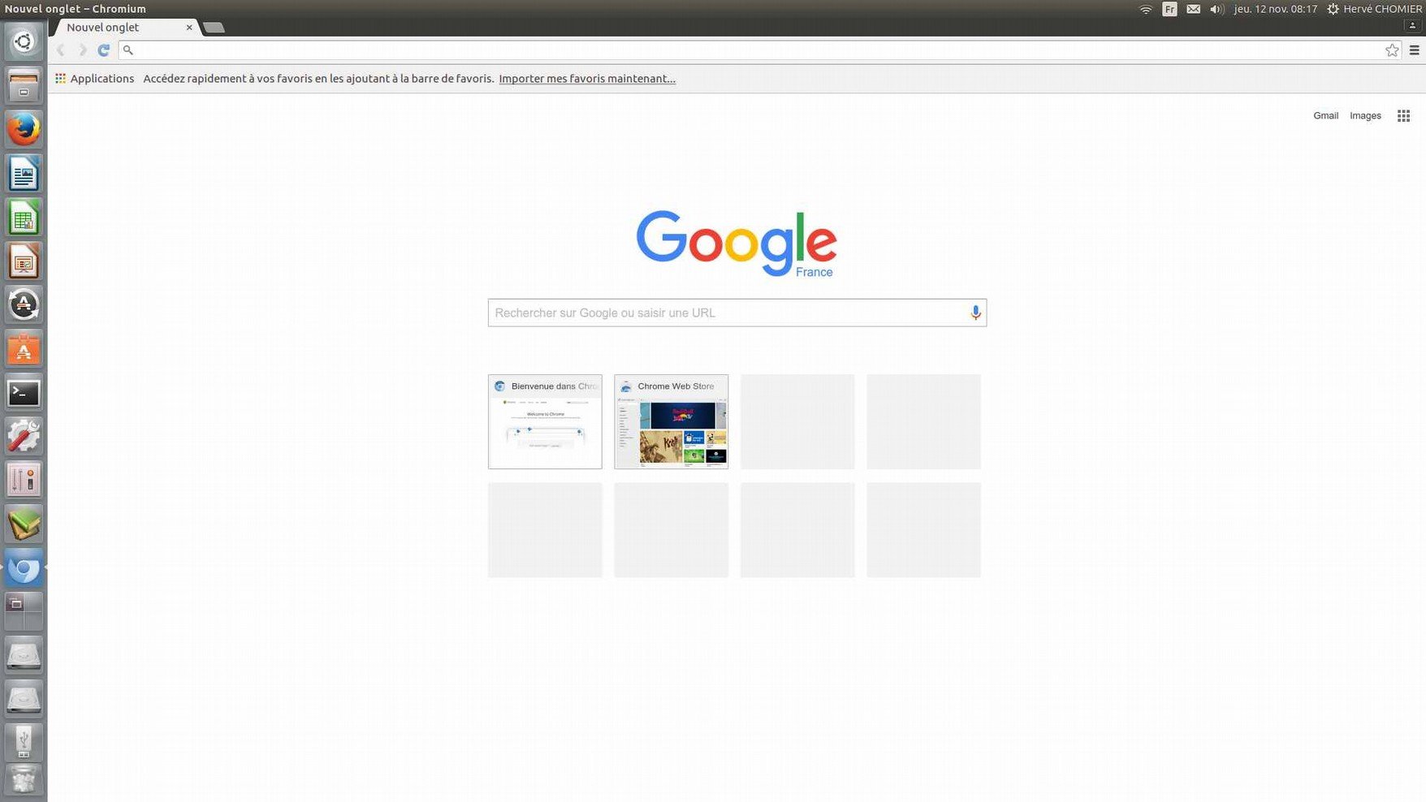The width and height of the screenshot is (1426, 802).
Task: Close the Nouvel onglet tab
Action: [189, 28]
